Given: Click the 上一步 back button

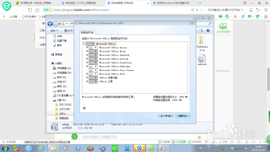Looking at the screenshot, I should pos(166,116).
